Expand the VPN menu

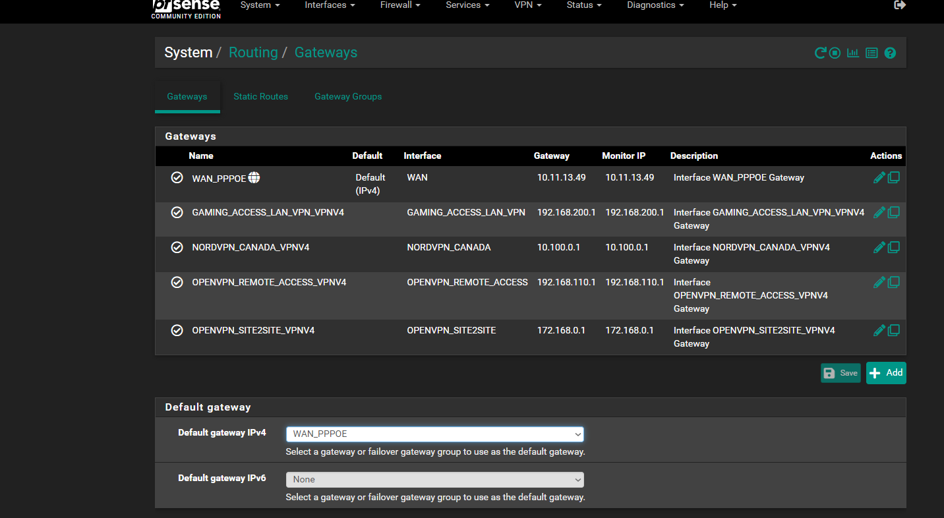528,5
